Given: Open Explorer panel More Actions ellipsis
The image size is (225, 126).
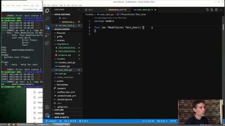Looking at the screenshot, I should 79,10.
